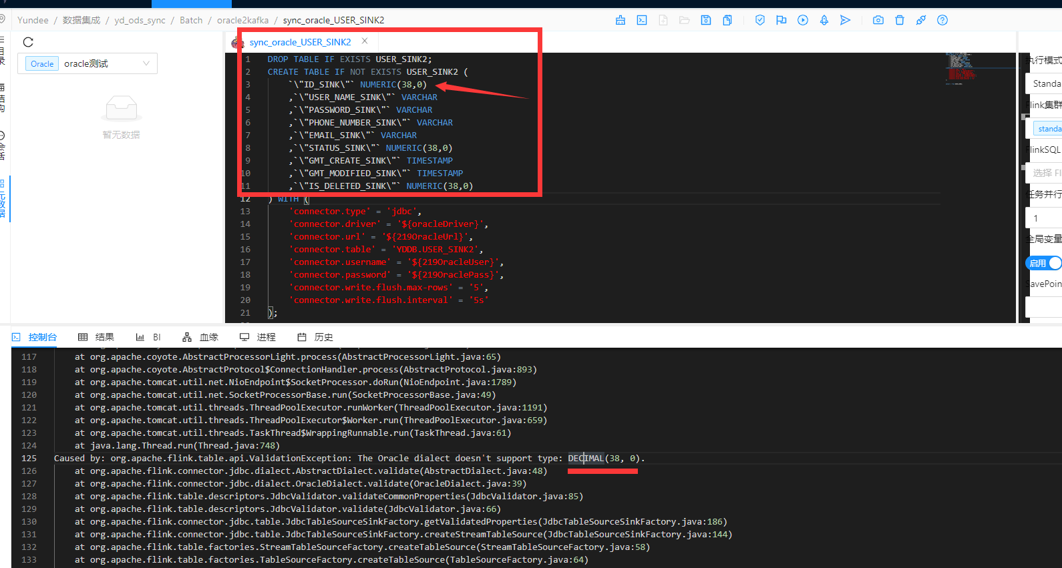Viewport: 1062px width, 568px height.
Task: Open help question mark icon
Action: pyautogui.click(x=942, y=20)
